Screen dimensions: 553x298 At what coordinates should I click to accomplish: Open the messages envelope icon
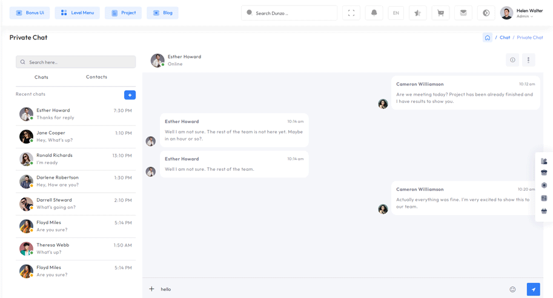point(463,13)
